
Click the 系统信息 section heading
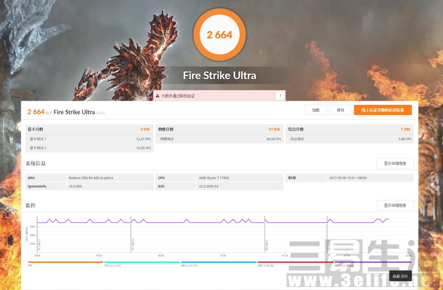click(x=35, y=163)
